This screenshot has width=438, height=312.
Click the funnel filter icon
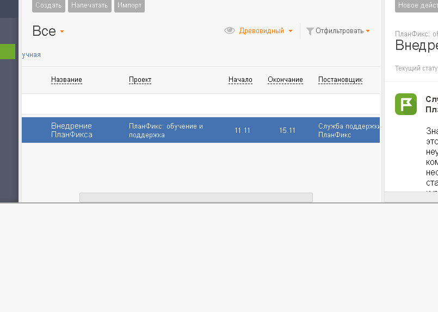[x=310, y=31]
